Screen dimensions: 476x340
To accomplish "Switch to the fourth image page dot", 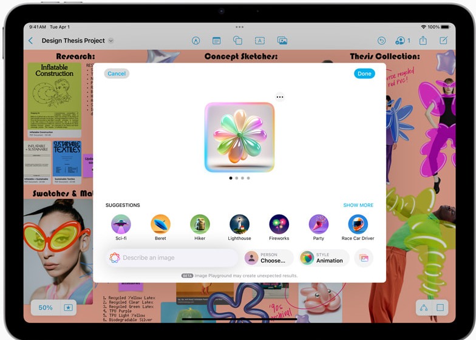I will click(x=248, y=178).
